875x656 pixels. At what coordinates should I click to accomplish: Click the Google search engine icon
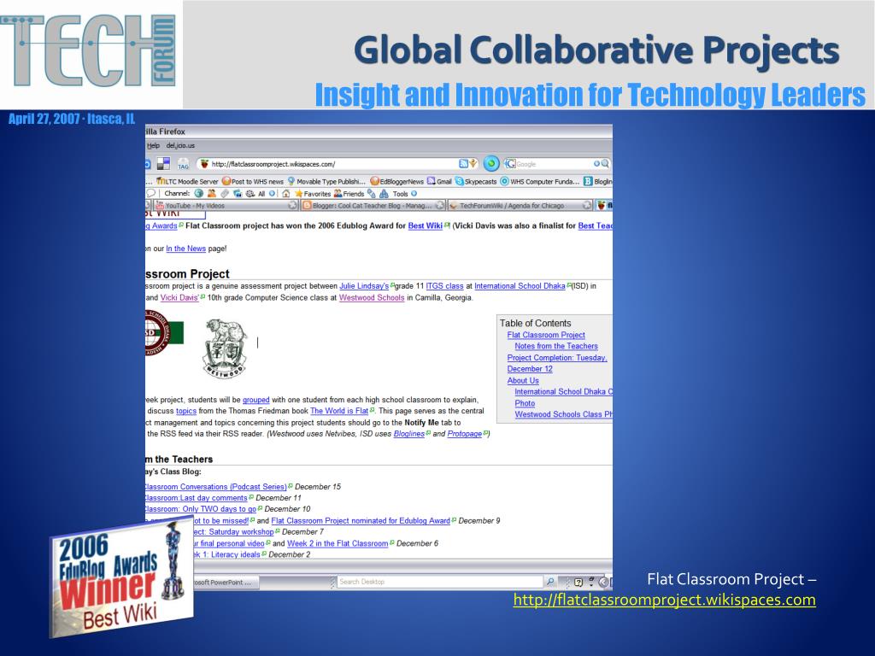509,164
